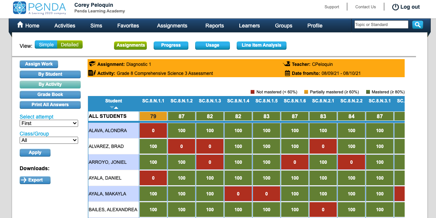The width and height of the screenshot is (436, 218).
Task: Click the Support link
Action: [332, 7]
